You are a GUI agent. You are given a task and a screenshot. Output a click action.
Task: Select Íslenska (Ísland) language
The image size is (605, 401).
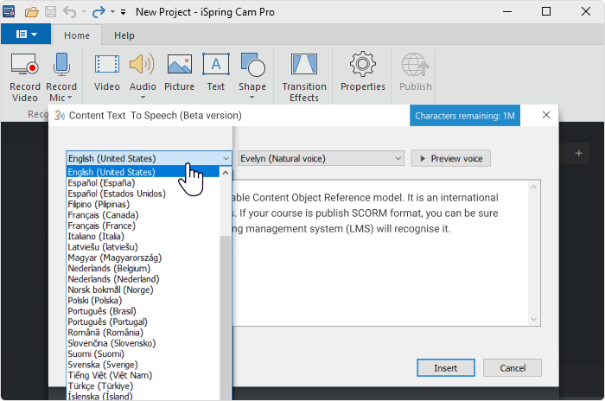[x=143, y=396]
